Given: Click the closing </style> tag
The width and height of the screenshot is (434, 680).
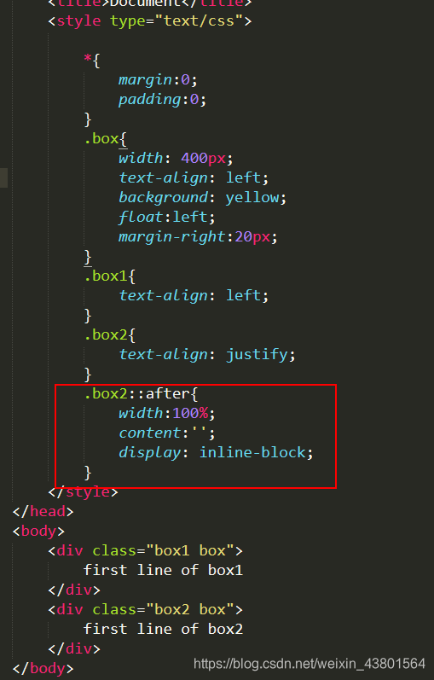Looking at the screenshot, I should coord(84,491).
